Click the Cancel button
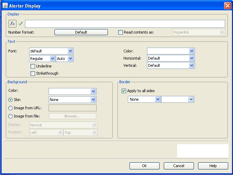233x175 pixels. (179, 166)
